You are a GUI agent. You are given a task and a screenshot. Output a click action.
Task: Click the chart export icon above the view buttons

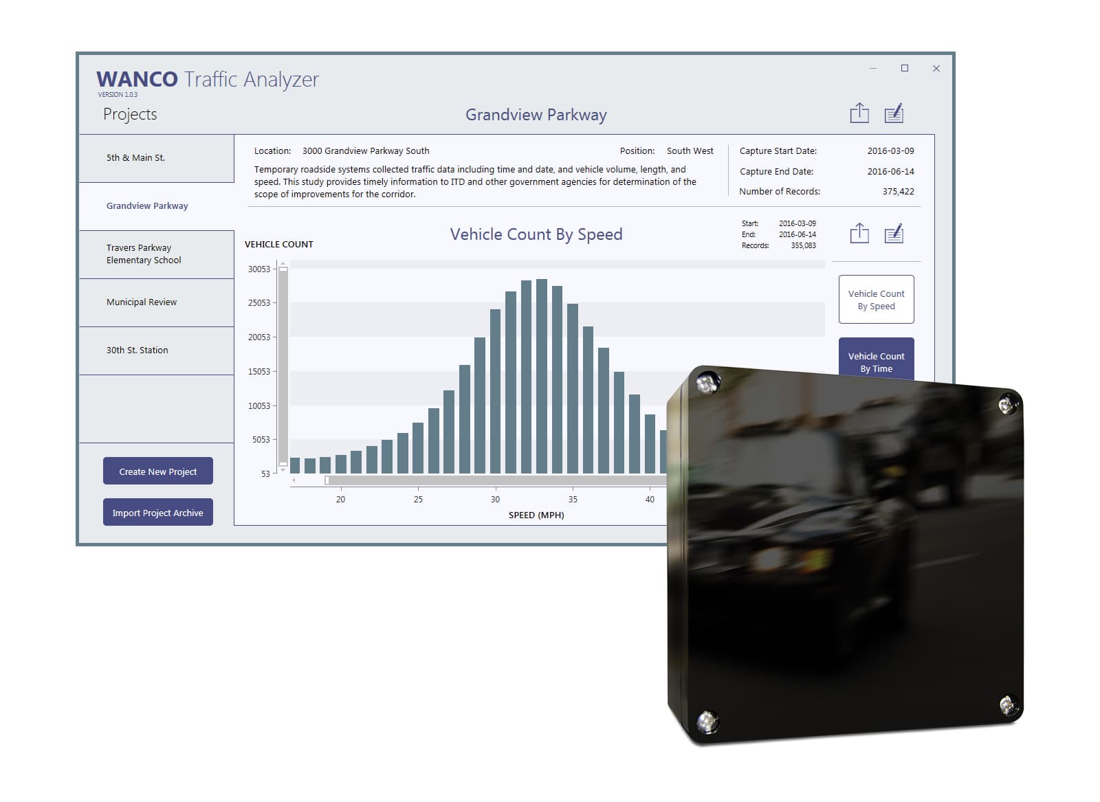click(859, 234)
